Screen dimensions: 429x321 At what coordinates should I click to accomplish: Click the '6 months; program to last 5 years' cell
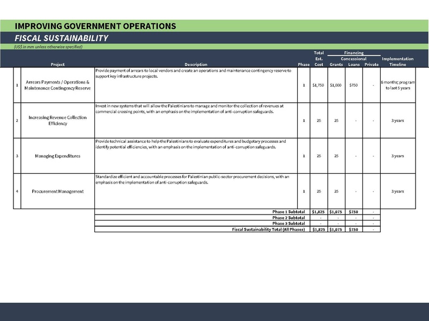(x=397, y=85)
